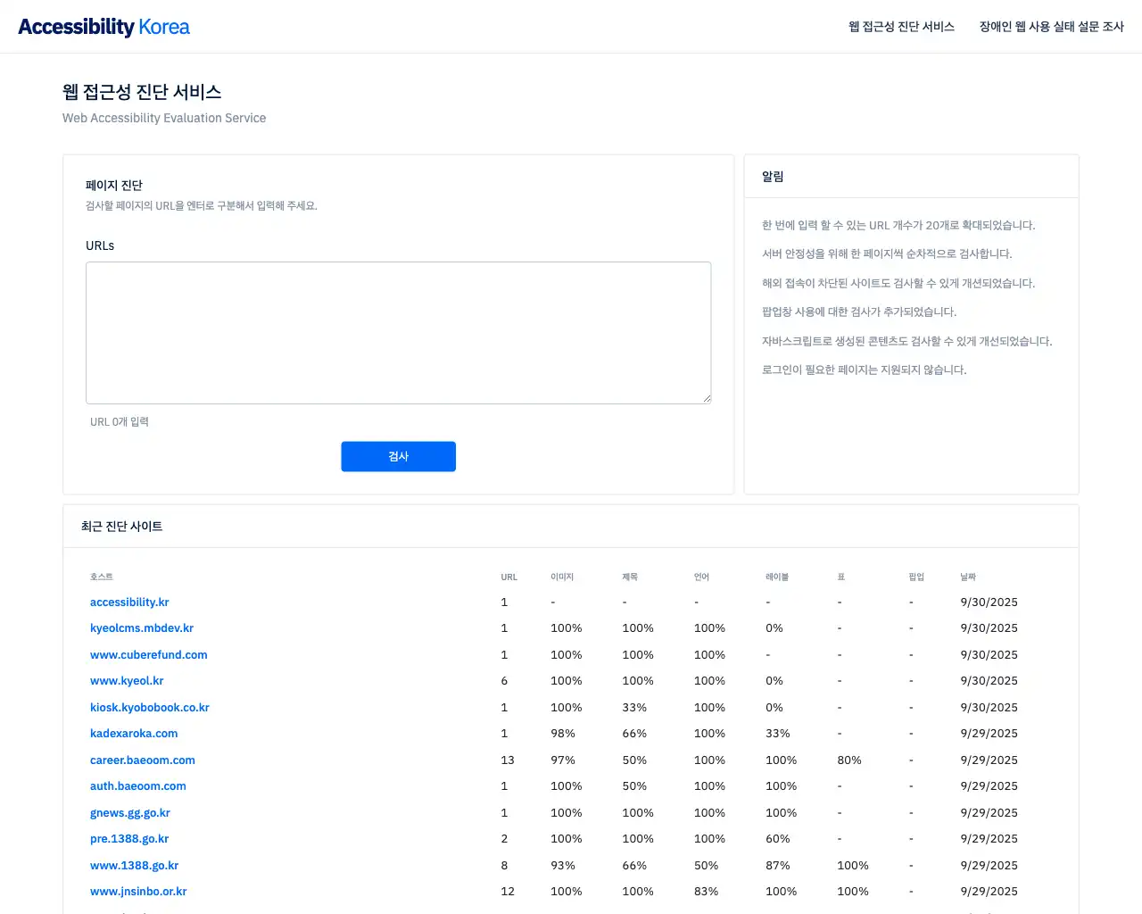Open the kiosk.kyobobook.co.kr result link
The width and height of the screenshot is (1142, 914).
point(150,707)
